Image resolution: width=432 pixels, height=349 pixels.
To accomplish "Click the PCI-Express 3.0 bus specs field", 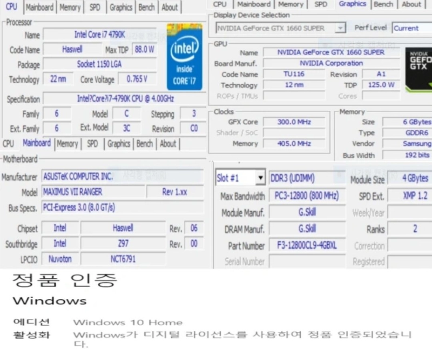I will pos(122,208).
